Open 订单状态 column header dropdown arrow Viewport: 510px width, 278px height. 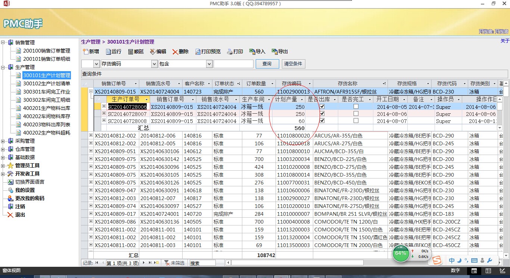point(238,84)
